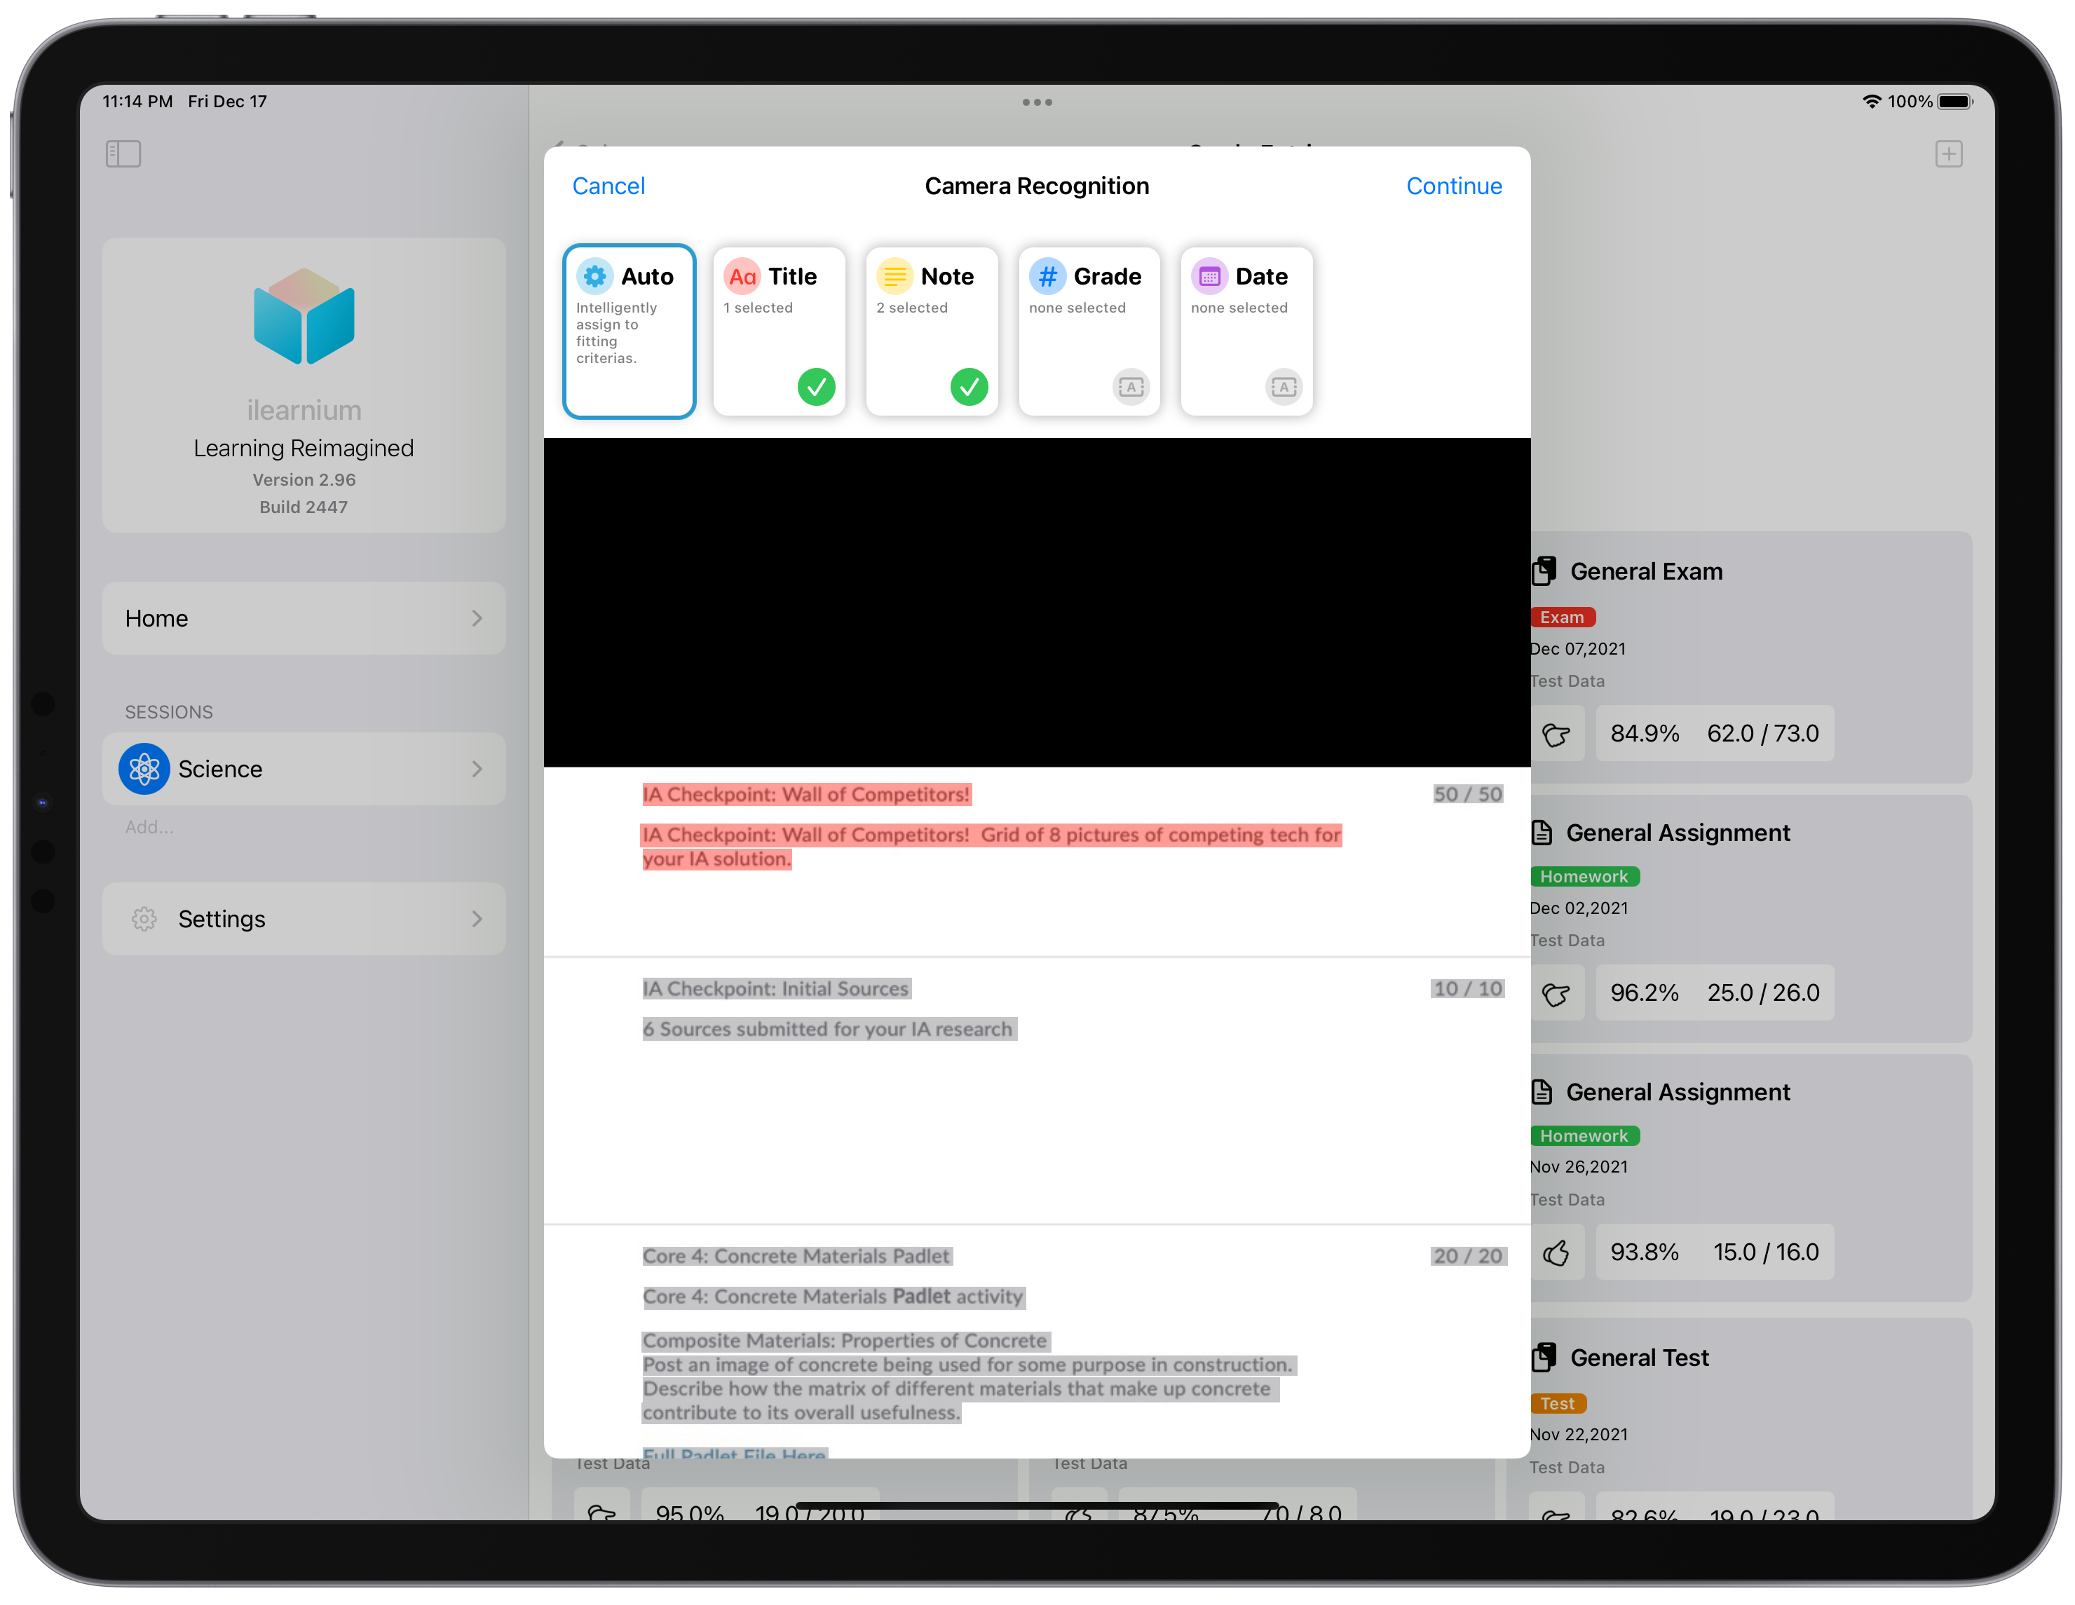Image resolution: width=2075 pixels, height=1605 pixels.
Task: Select the highlighted 50 / 50 grade text
Action: click(x=1467, y=794)
